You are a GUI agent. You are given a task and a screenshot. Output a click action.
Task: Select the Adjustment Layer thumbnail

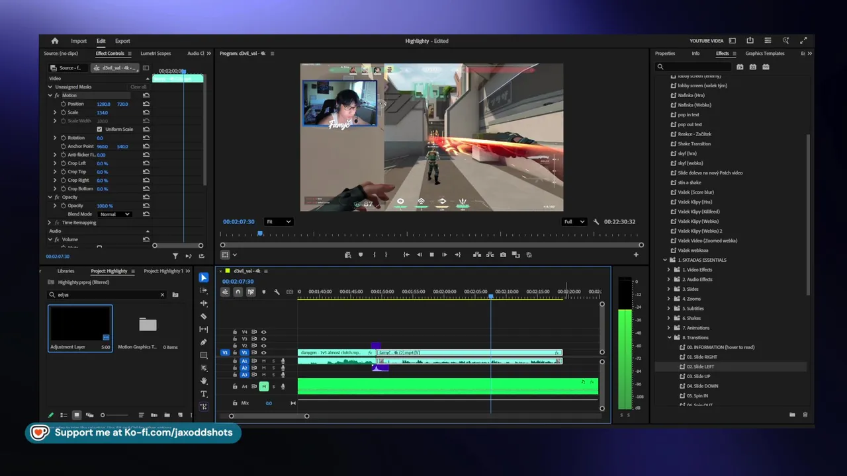coord(80,324)
